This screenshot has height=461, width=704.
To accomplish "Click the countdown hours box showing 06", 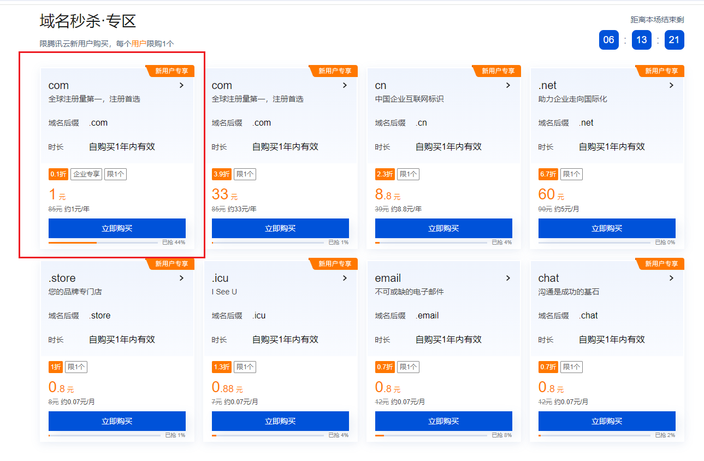I will (x=608, y=40).
